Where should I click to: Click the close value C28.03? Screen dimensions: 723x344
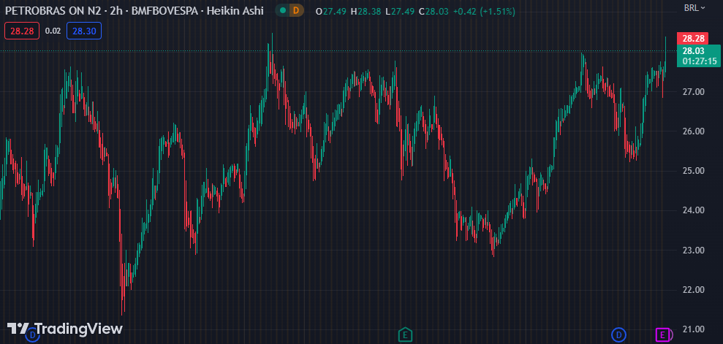(434, 12)
